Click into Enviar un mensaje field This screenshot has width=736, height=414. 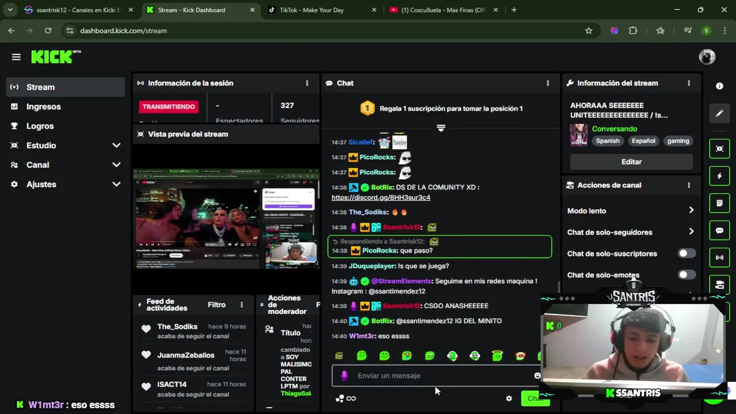tap(437, 375)
